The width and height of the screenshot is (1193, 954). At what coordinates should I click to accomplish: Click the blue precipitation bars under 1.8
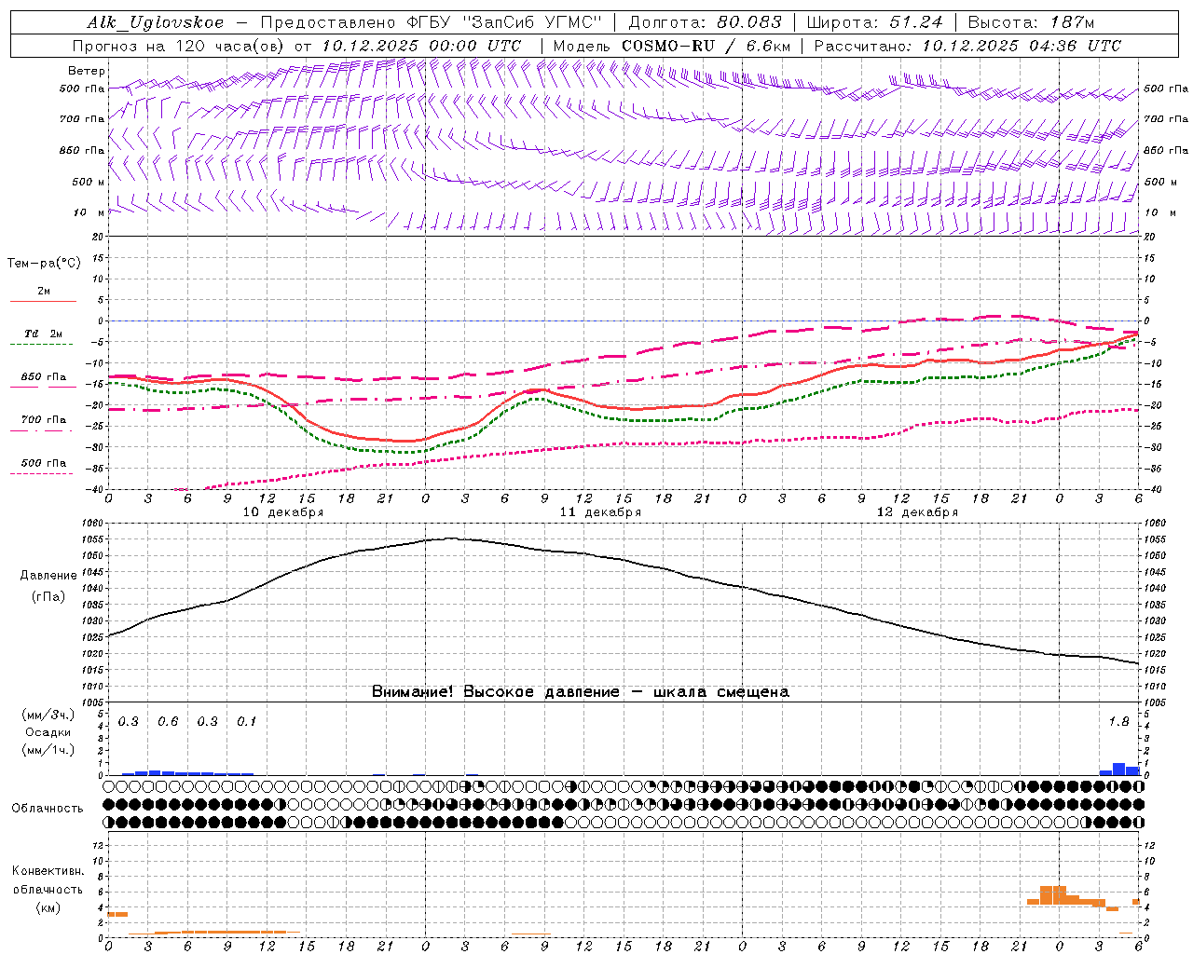(1119, 770)
